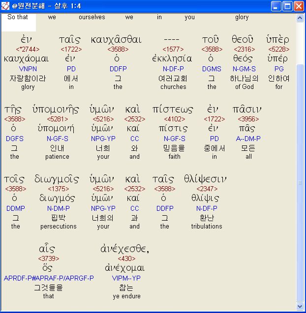306x313 pixels.
Task: Click the English gloss 'ourselves' at top
Action: 92,17
